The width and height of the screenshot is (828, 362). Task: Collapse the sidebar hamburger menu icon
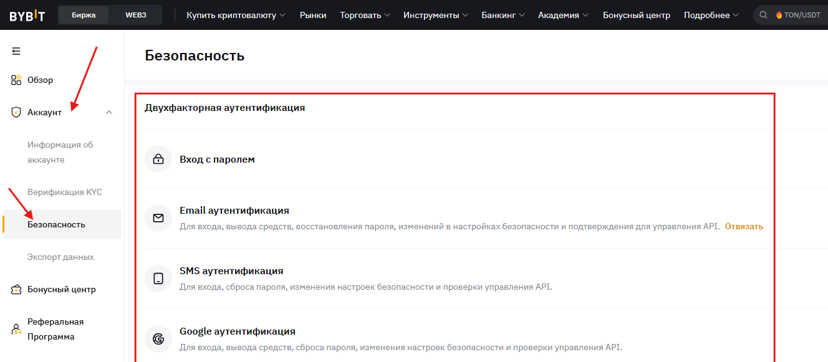[x=16, y=51]
